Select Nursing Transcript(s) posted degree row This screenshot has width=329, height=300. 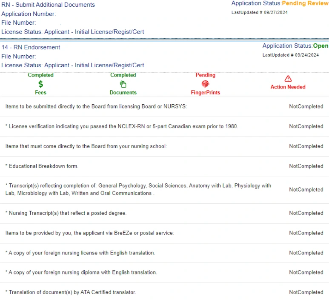[x=164, y=213]
